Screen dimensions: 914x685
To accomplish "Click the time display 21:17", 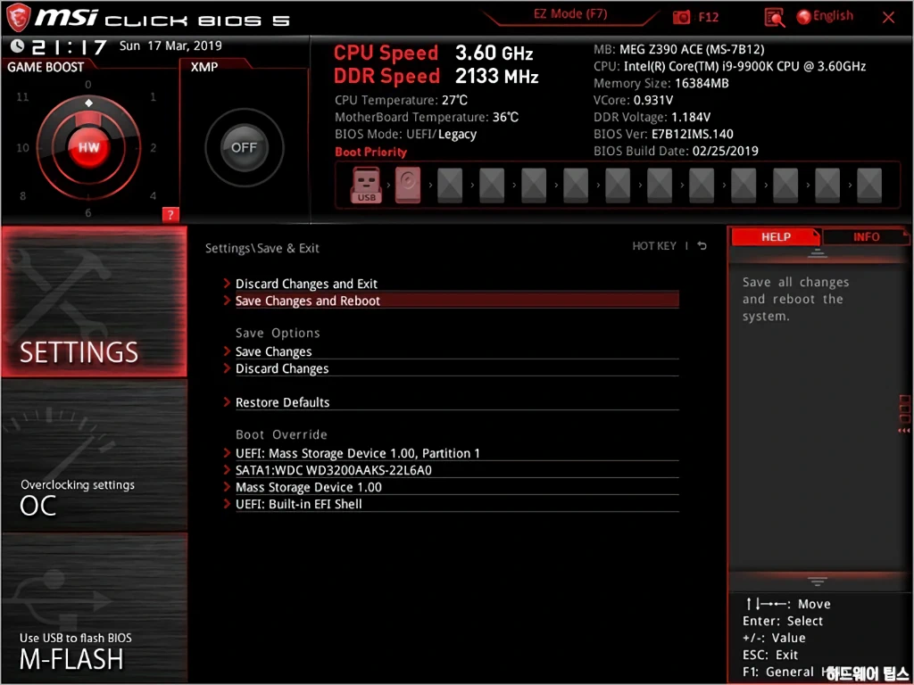I will pyautogui.click(x=69, y=46).
